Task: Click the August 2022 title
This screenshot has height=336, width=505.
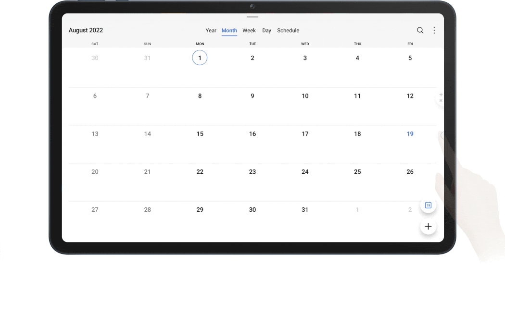Action: 86,30
